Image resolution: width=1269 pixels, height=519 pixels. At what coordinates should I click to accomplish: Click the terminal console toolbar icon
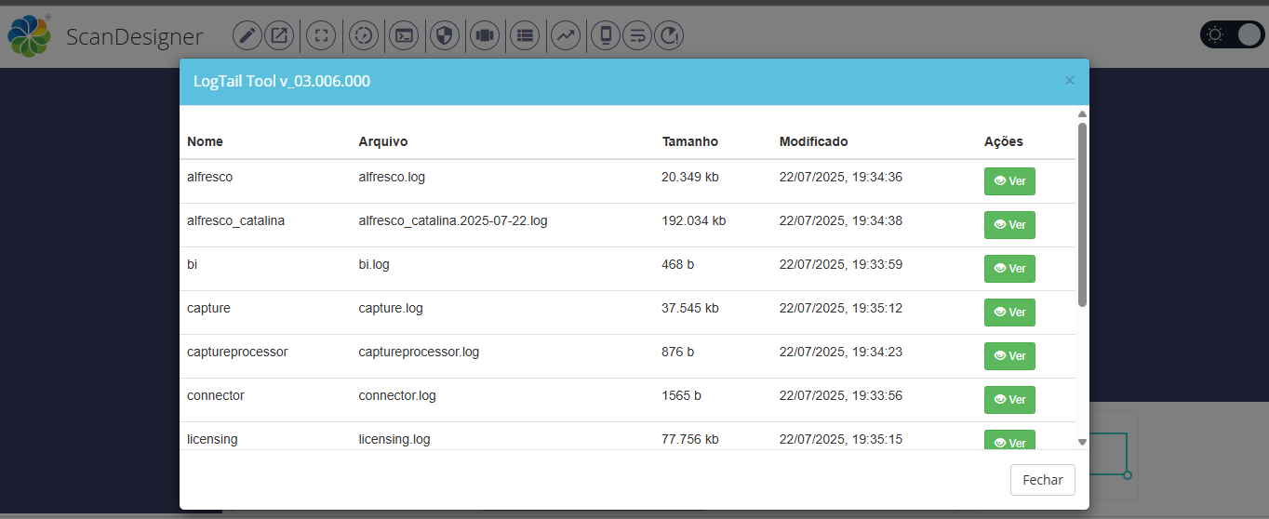(403, 36)
